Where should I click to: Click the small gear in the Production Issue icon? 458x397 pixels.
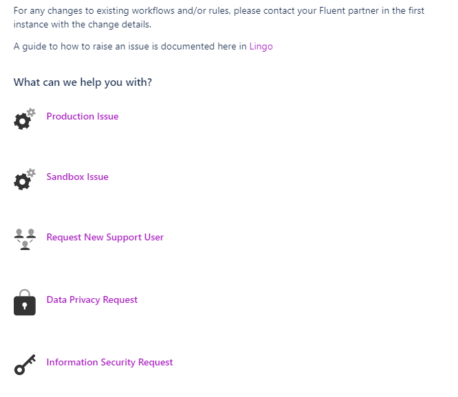pyautogui.click(x=31, y=111)
